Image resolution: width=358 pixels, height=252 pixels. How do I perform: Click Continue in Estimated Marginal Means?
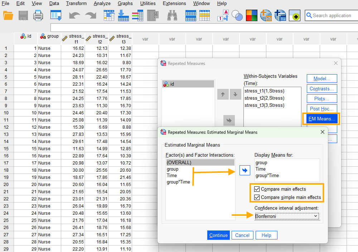pos(218,235)
